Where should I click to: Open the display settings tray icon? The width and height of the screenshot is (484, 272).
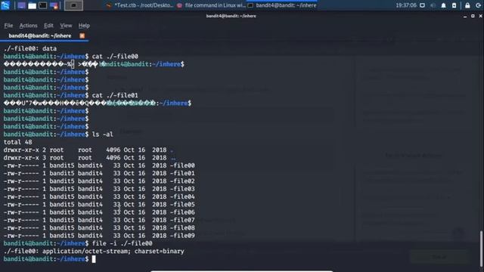pyautogui.click(x=422, y=5)
